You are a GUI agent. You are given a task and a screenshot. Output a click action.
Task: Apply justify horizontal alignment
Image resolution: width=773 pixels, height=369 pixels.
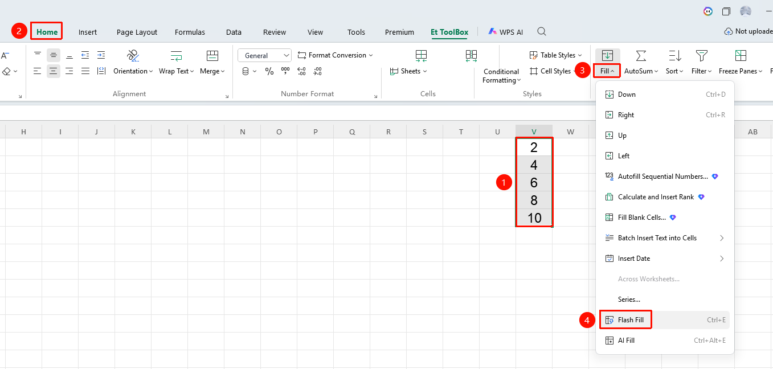85,71
